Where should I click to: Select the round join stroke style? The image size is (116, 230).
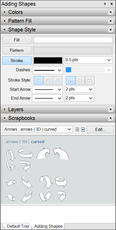(x=48, y=80)
